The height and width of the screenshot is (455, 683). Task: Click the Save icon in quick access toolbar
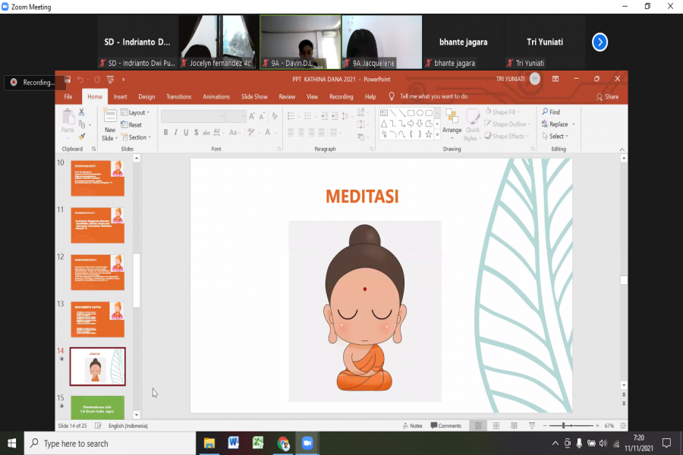(x=68, y=79)
